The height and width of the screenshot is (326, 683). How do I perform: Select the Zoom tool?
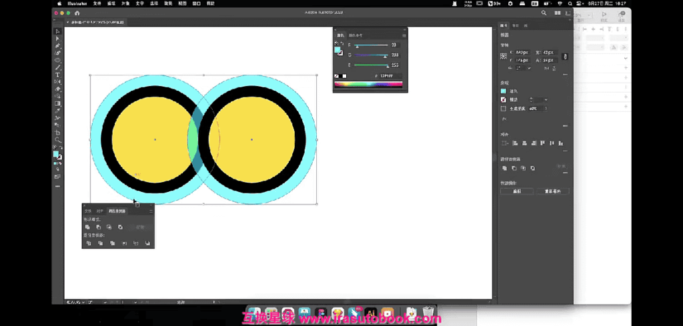(57, 140)
